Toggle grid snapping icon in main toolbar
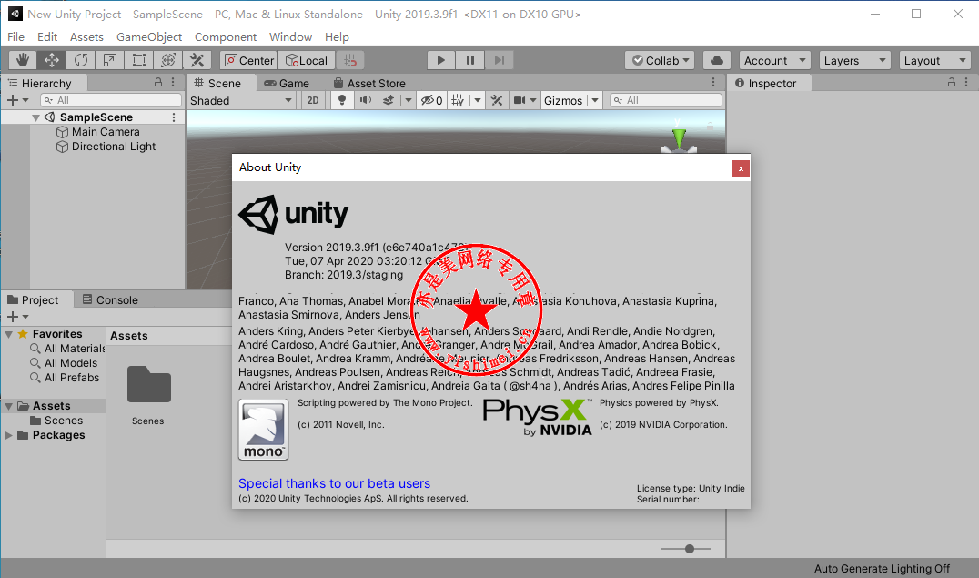The width and height of the screenshot is (979, 578). tap(350, 60)
